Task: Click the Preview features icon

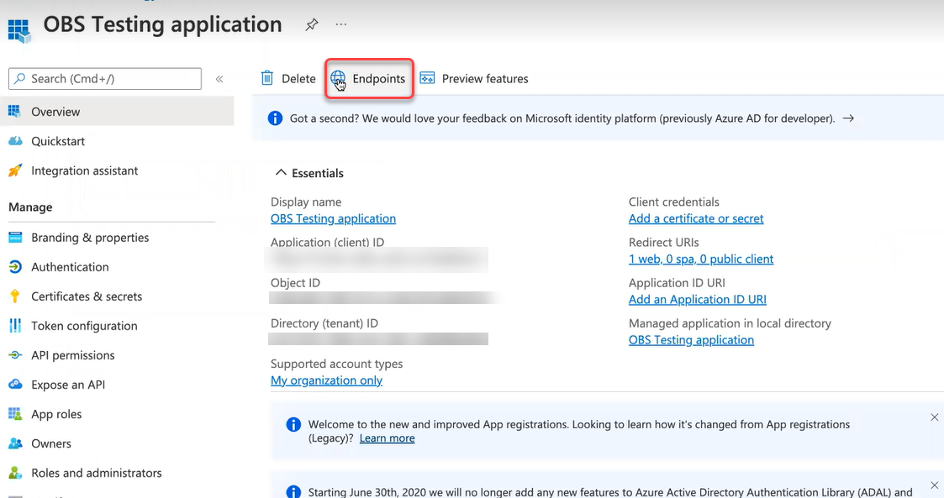Action: click(x=427, y=78)
